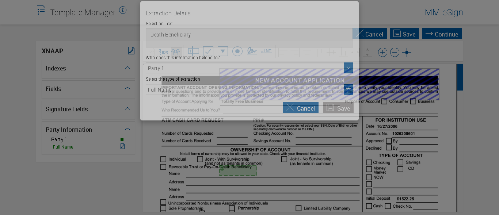Viewport: 499px width, 215px height.
Task: Open the Party 1 dropdown in Extraction Details
Action: pyautogui.click(x=348, y=68)
